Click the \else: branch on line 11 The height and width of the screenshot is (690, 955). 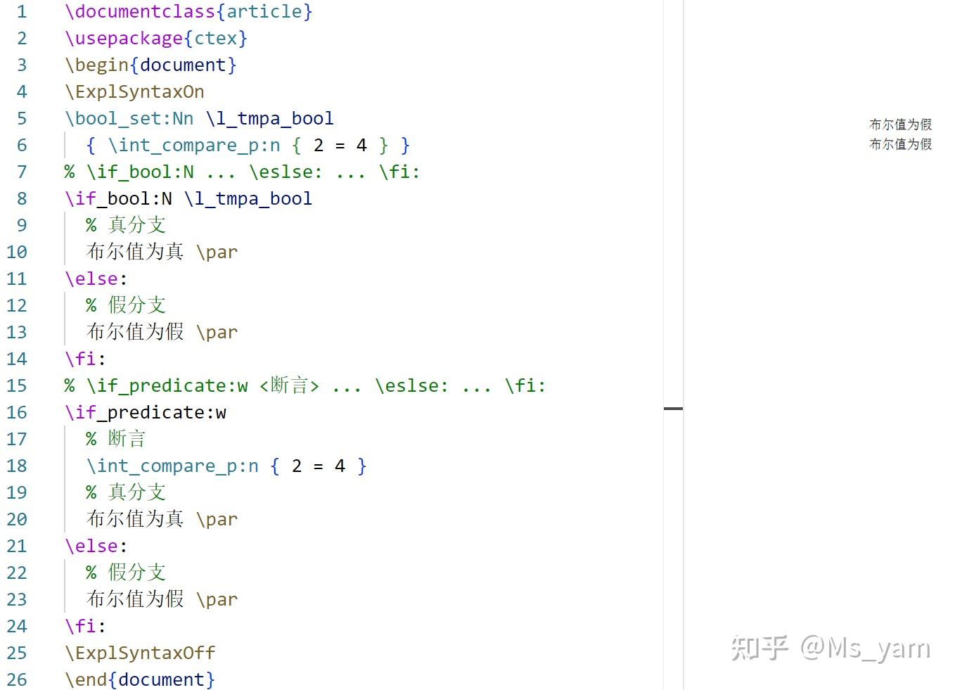pyautogui.click(x=95, y=279)
